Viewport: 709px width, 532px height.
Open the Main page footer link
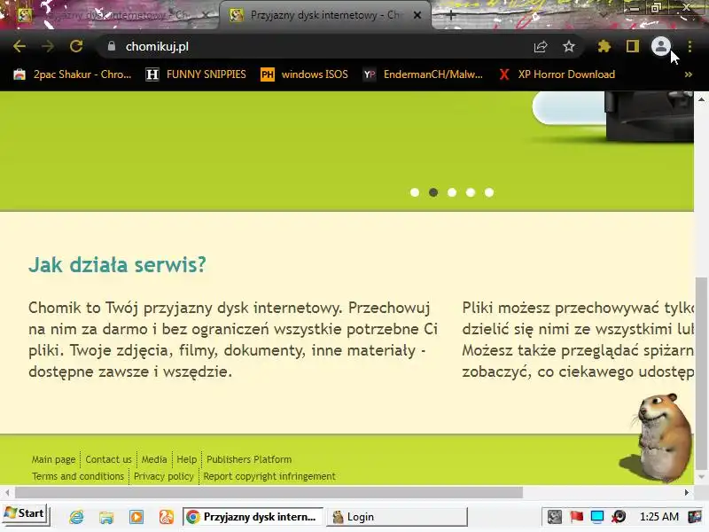pos(53,459)
